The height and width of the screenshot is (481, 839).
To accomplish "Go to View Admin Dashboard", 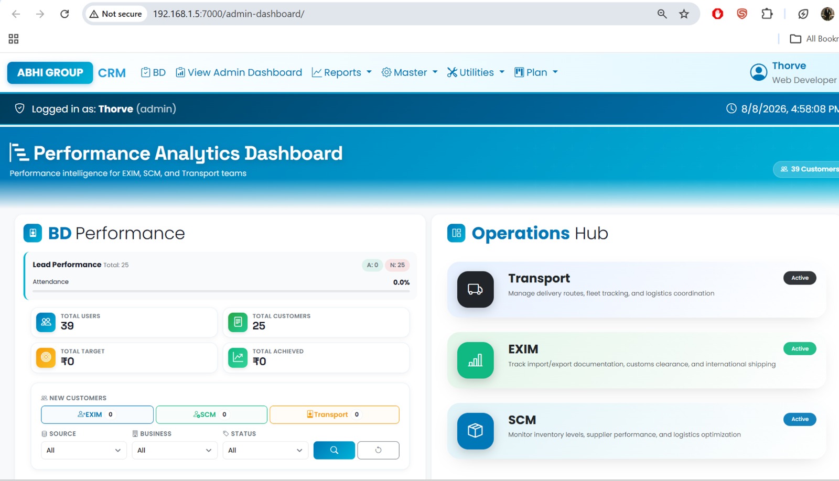I will pos(239,72).
